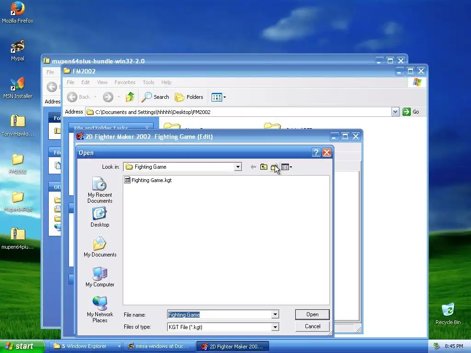471x353 pixels.
Task: Click the 2D Fighter Maker title bar icon
Action: 80,137
